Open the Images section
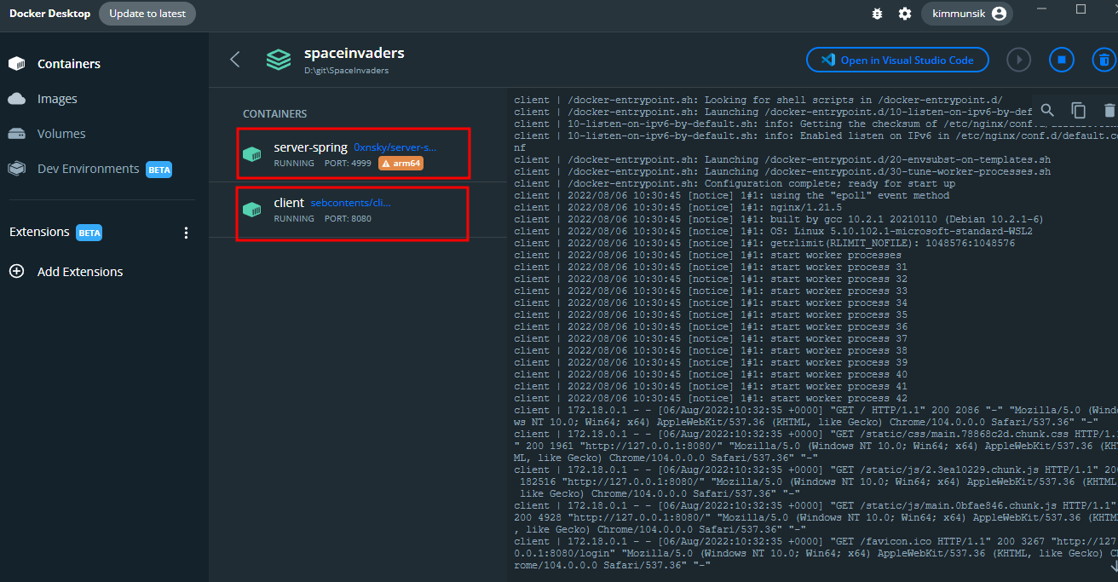 point(57,99)
